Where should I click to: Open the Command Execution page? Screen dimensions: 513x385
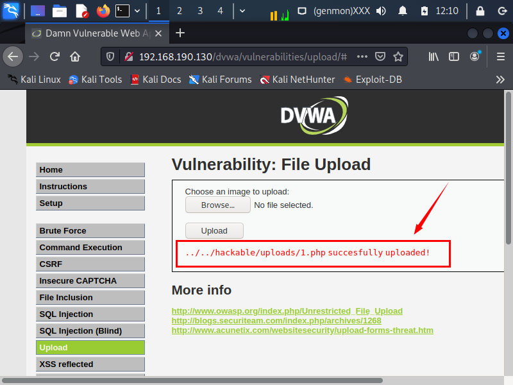point(90,247)
